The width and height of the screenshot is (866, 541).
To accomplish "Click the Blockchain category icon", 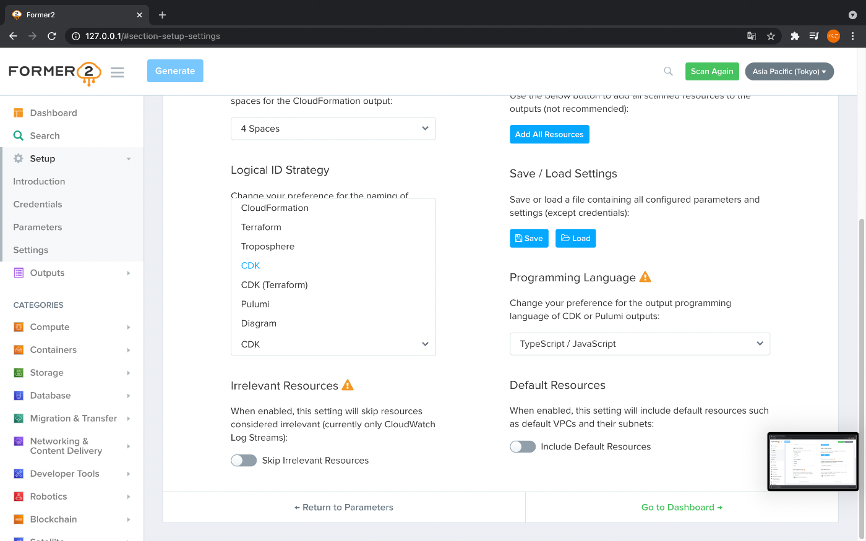I will click(19, 519).
